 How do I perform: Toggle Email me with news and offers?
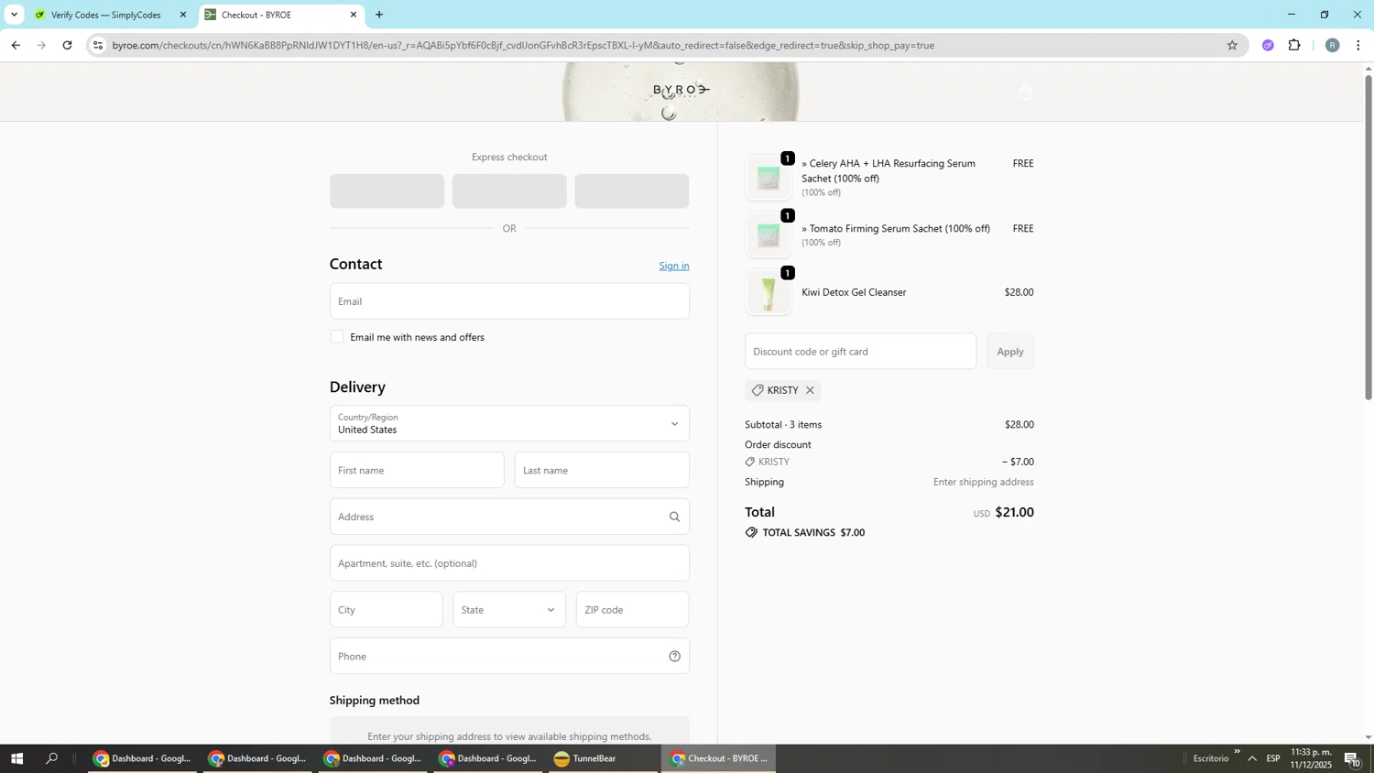tap(337, 337)
